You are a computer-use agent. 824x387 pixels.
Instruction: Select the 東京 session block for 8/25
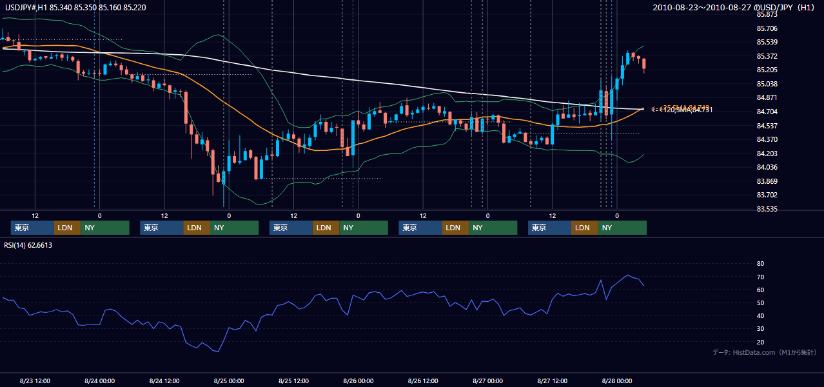click(291, 228)
